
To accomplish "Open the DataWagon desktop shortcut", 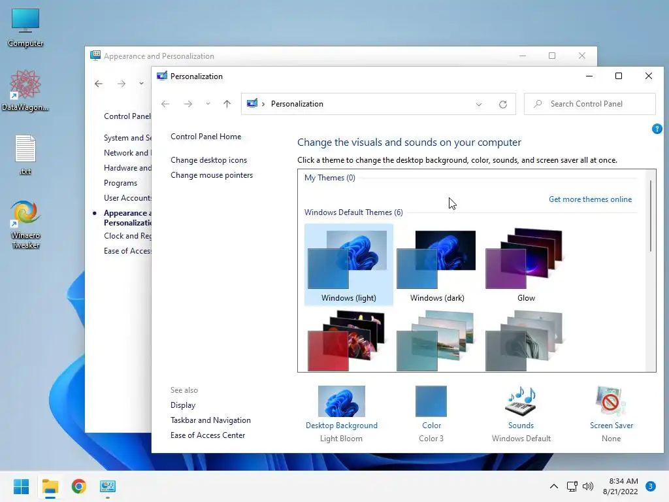I will pyautogui.click(x=25, y=90).
